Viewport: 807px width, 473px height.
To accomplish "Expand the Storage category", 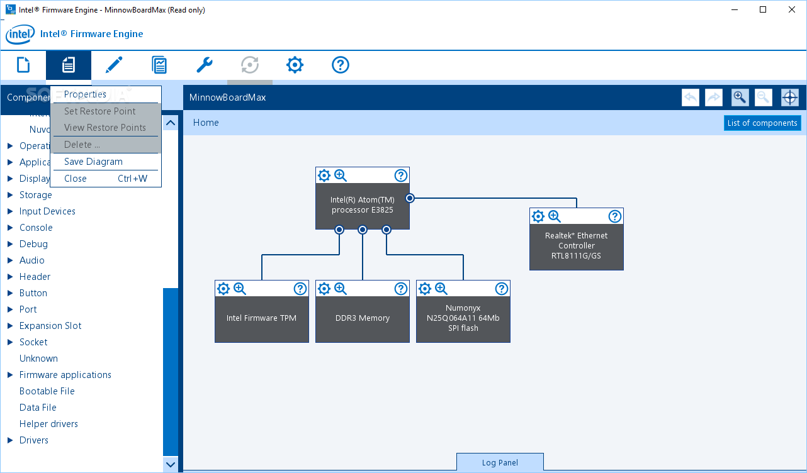I will (x=10, y=195).
